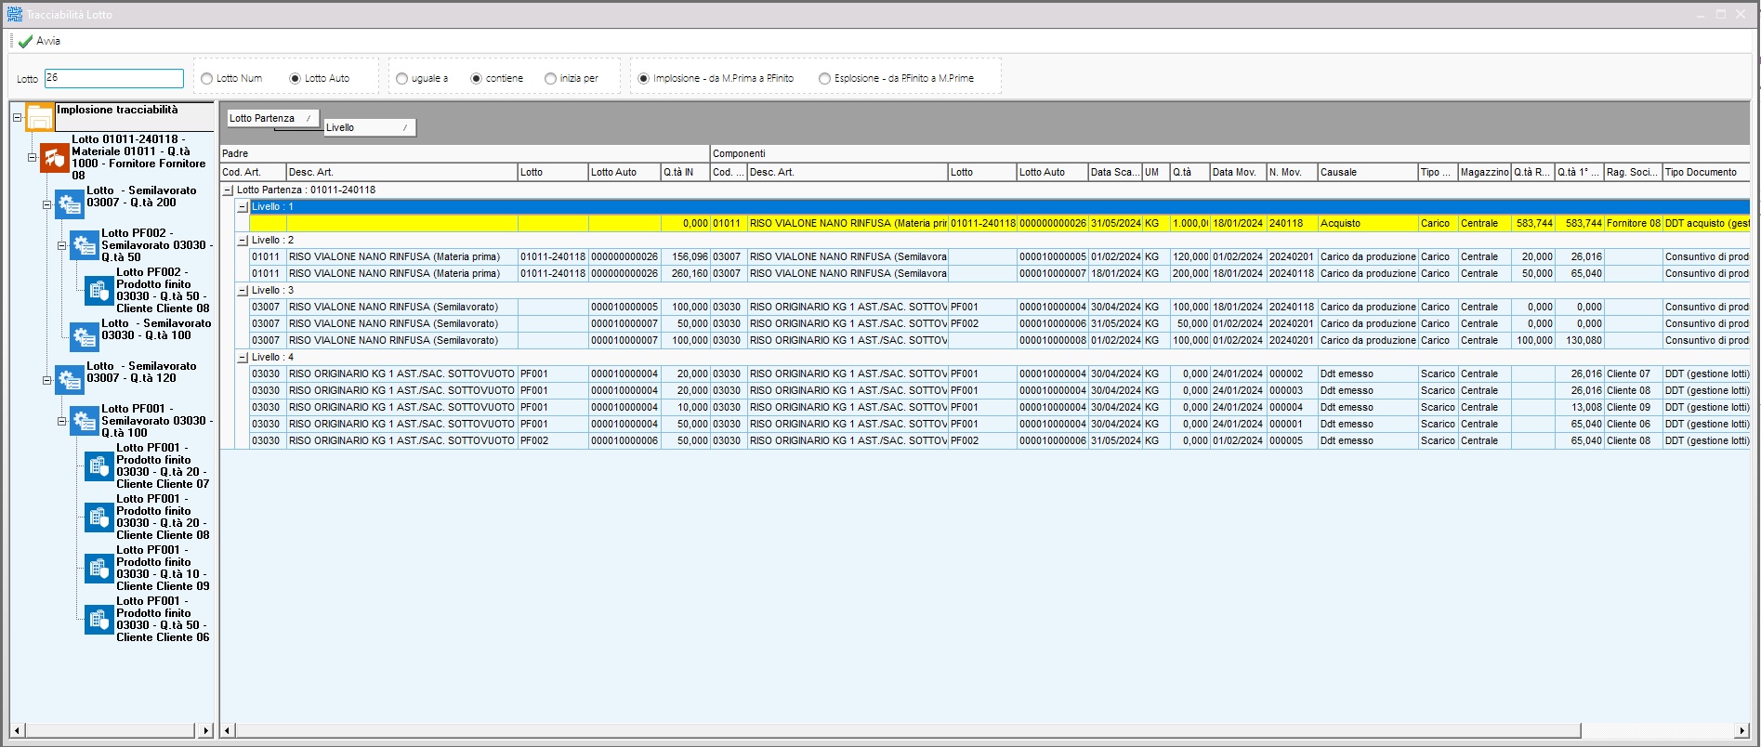The height and width of the screenshot is (747, 1761).
Task: Sort by the Causale column header
Action: tap(1368, 172)
